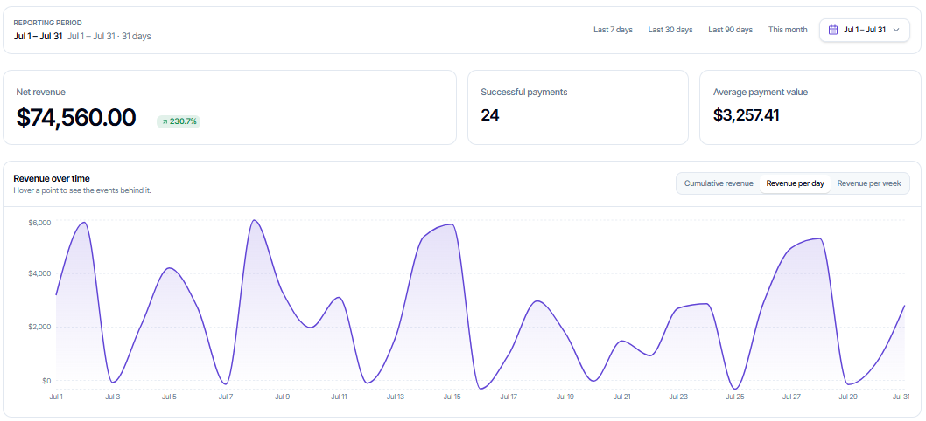This screenshot has width=926, height=421.
Task: Open the Jul 1 – Jul 31 date range dropdown
Action: [865, 30]
